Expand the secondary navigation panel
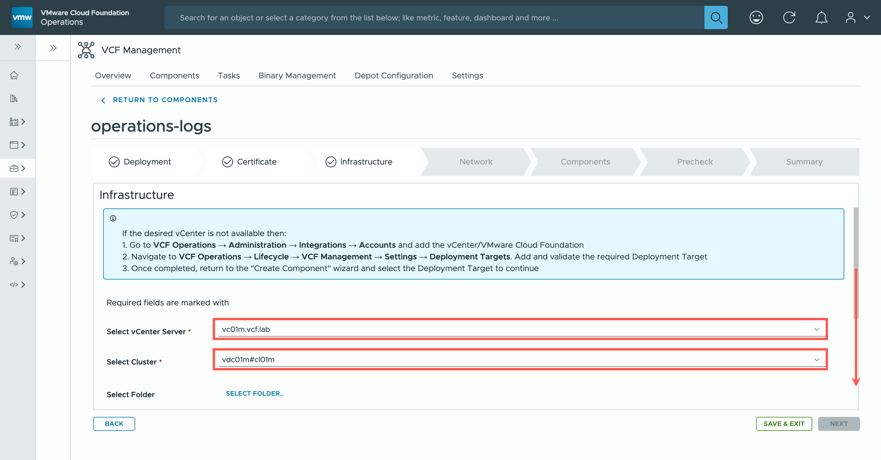Viewport: 881px width, 460px height. tap(53, 48)
